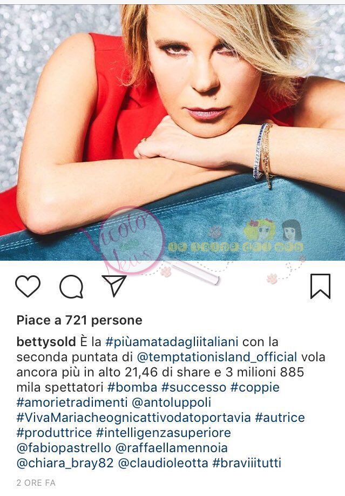
Task: View the 721 people who liked it
Action: (x=79, y=320)
